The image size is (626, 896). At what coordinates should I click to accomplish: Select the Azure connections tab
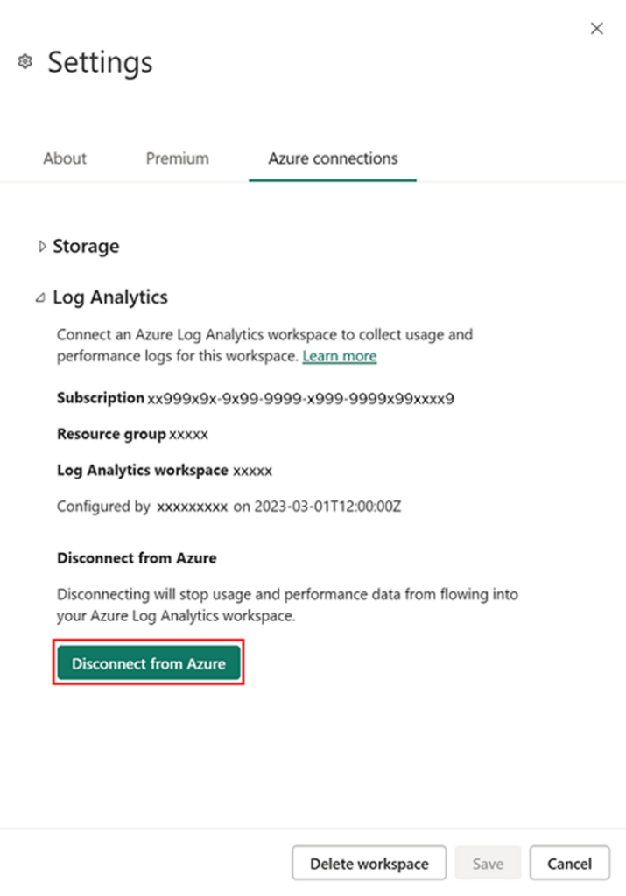333,158
